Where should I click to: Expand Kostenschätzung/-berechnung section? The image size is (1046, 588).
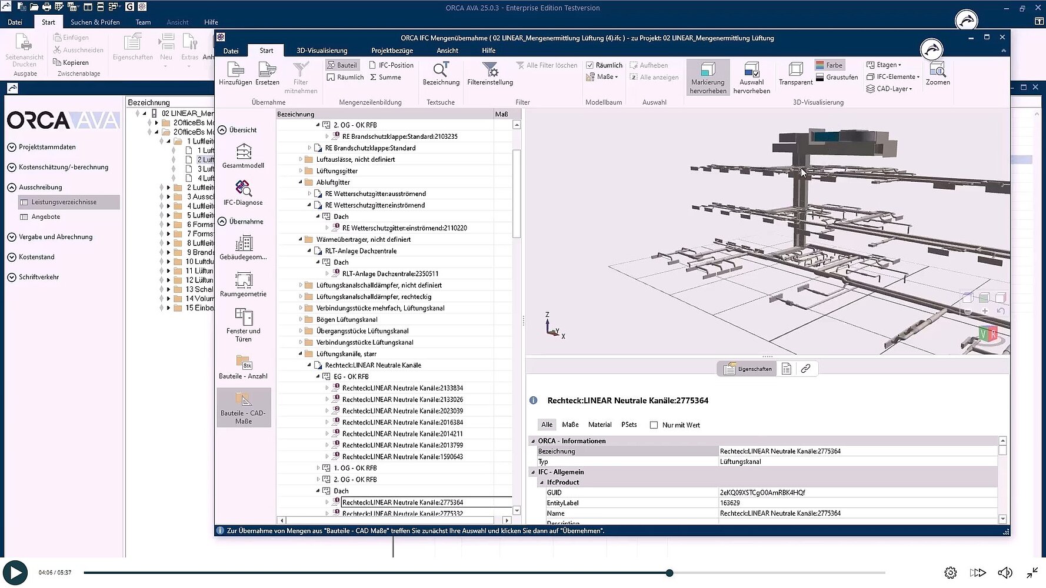point(12,167)
